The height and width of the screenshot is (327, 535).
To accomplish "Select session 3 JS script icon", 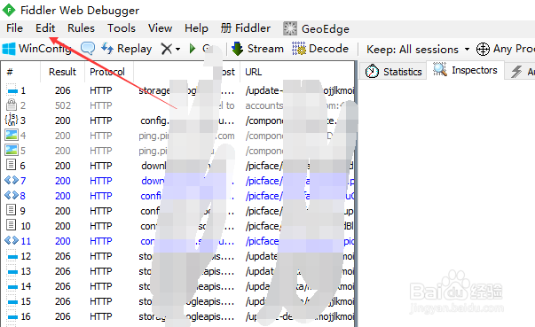I will (x=12, y=121).
